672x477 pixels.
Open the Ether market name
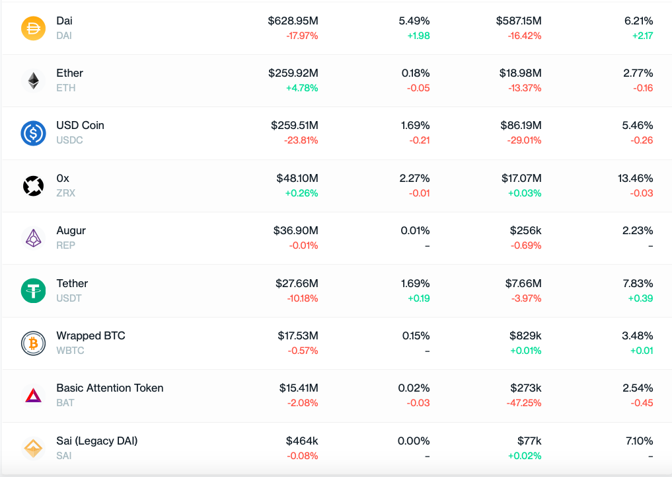[x=70, y=73]
